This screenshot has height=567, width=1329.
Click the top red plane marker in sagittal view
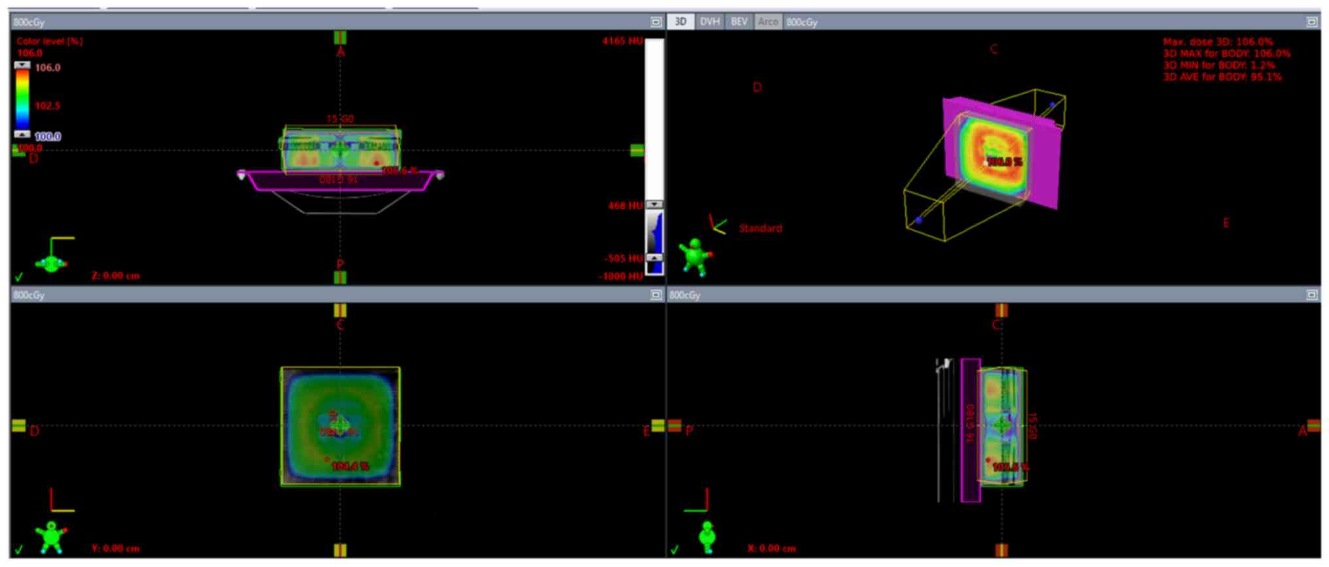(1001, 310)
